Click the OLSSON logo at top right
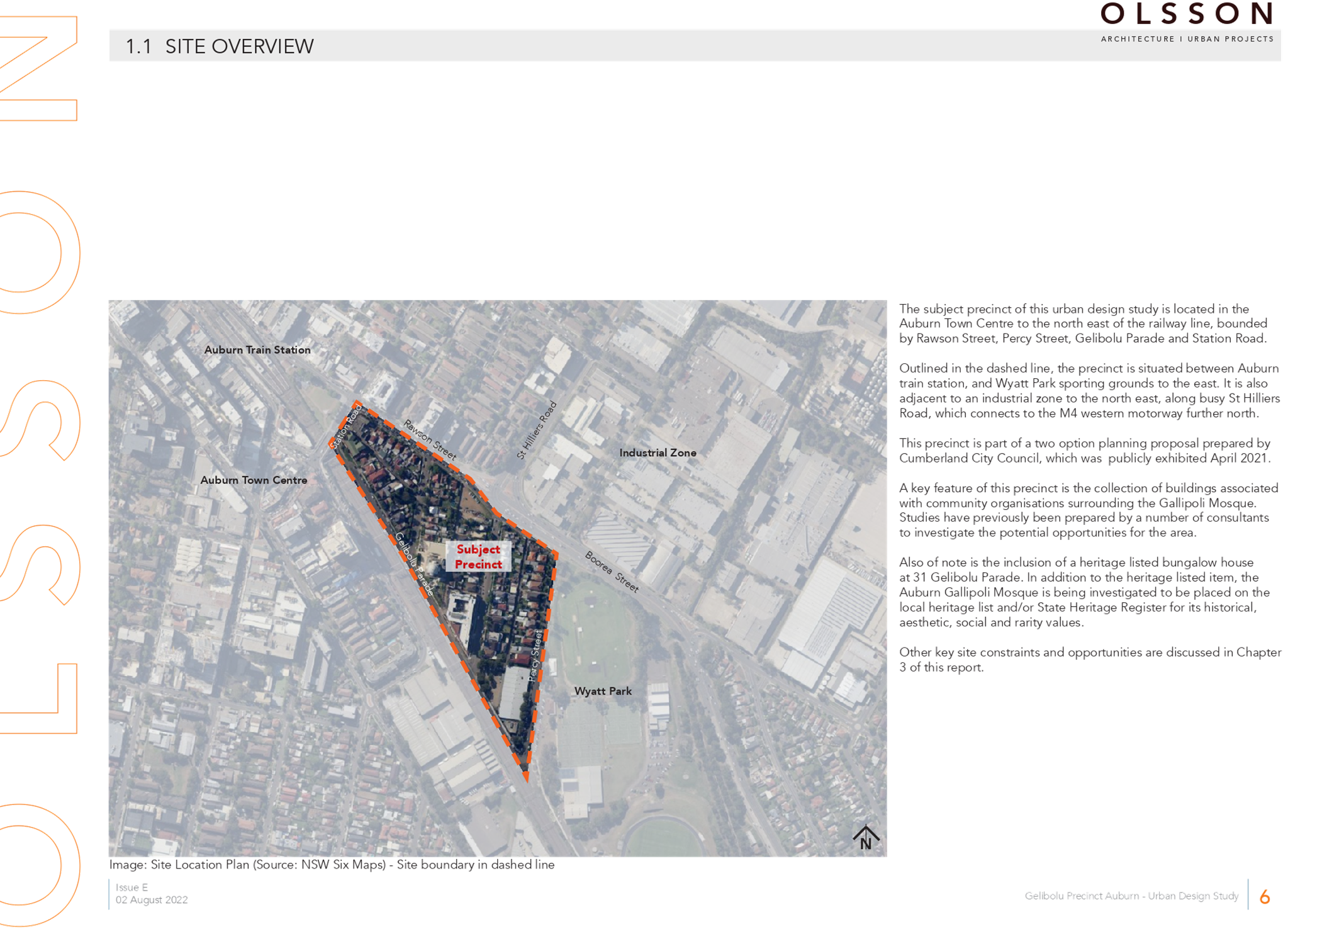Viewport: 1327px width, 934px height. 1186,14
